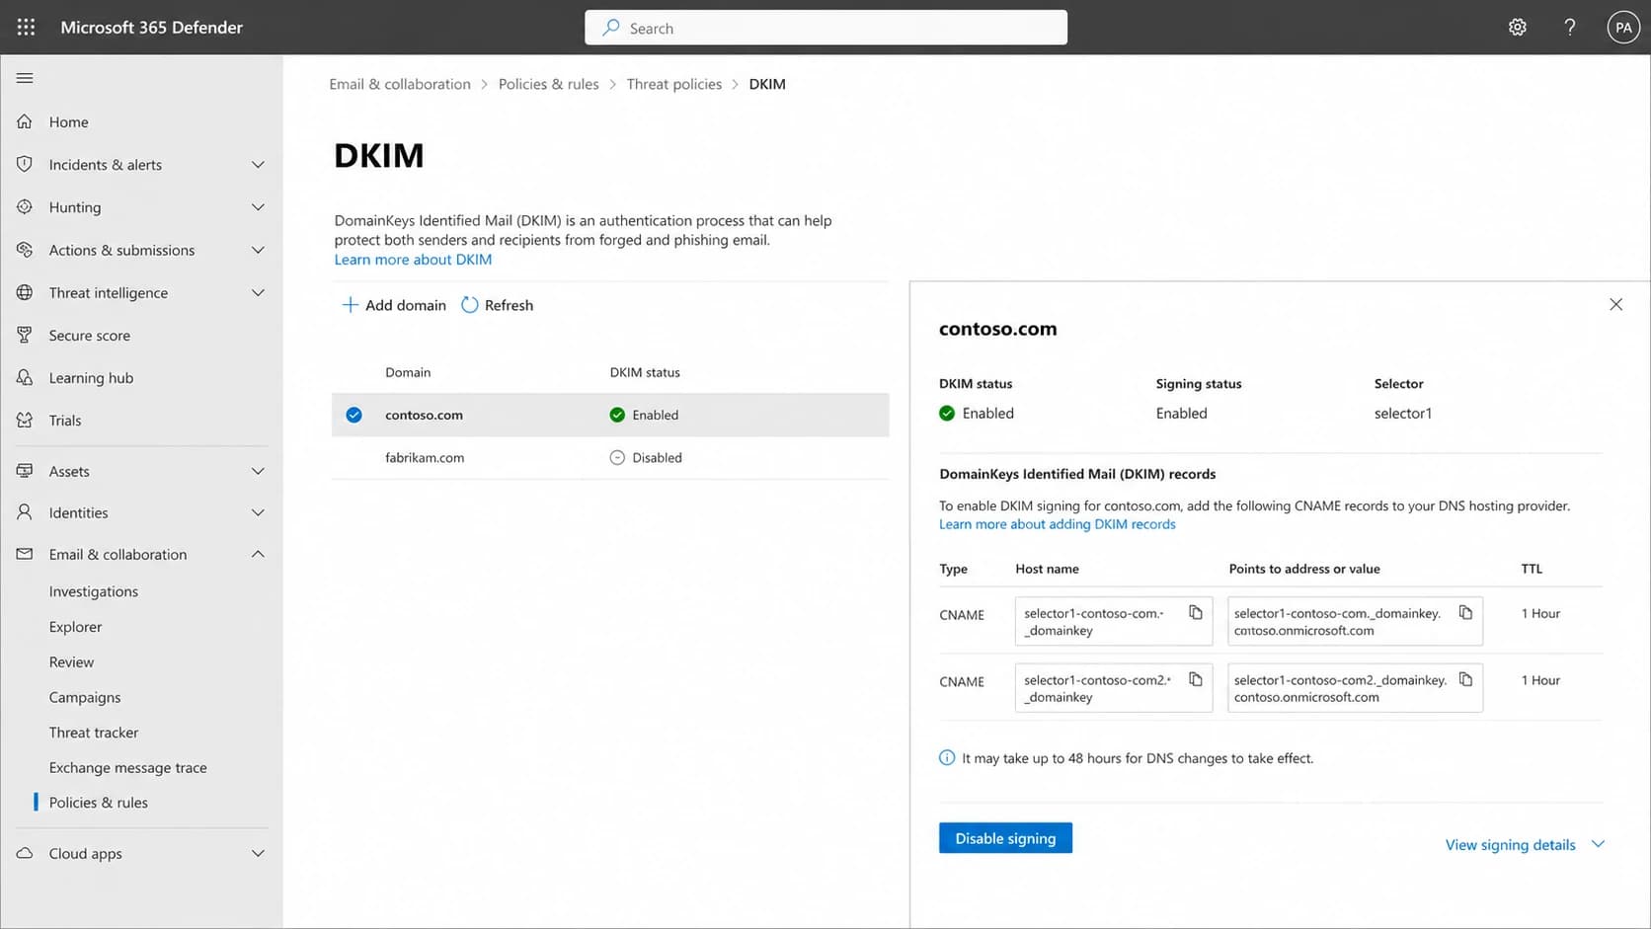Click the Secure score label

pyautogui.click(x=90, y=336)
